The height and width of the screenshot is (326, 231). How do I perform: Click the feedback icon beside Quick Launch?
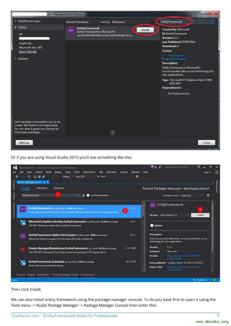(x=160, y=167)
